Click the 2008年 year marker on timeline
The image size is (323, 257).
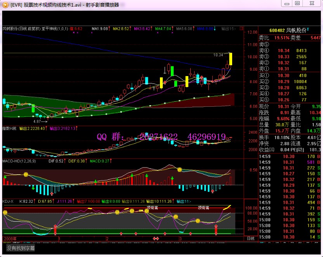(x=10, y=238)
